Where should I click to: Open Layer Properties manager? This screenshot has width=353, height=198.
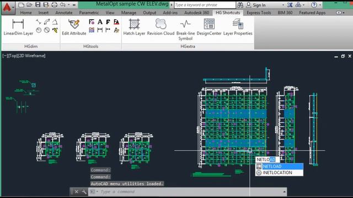point(238,28)
